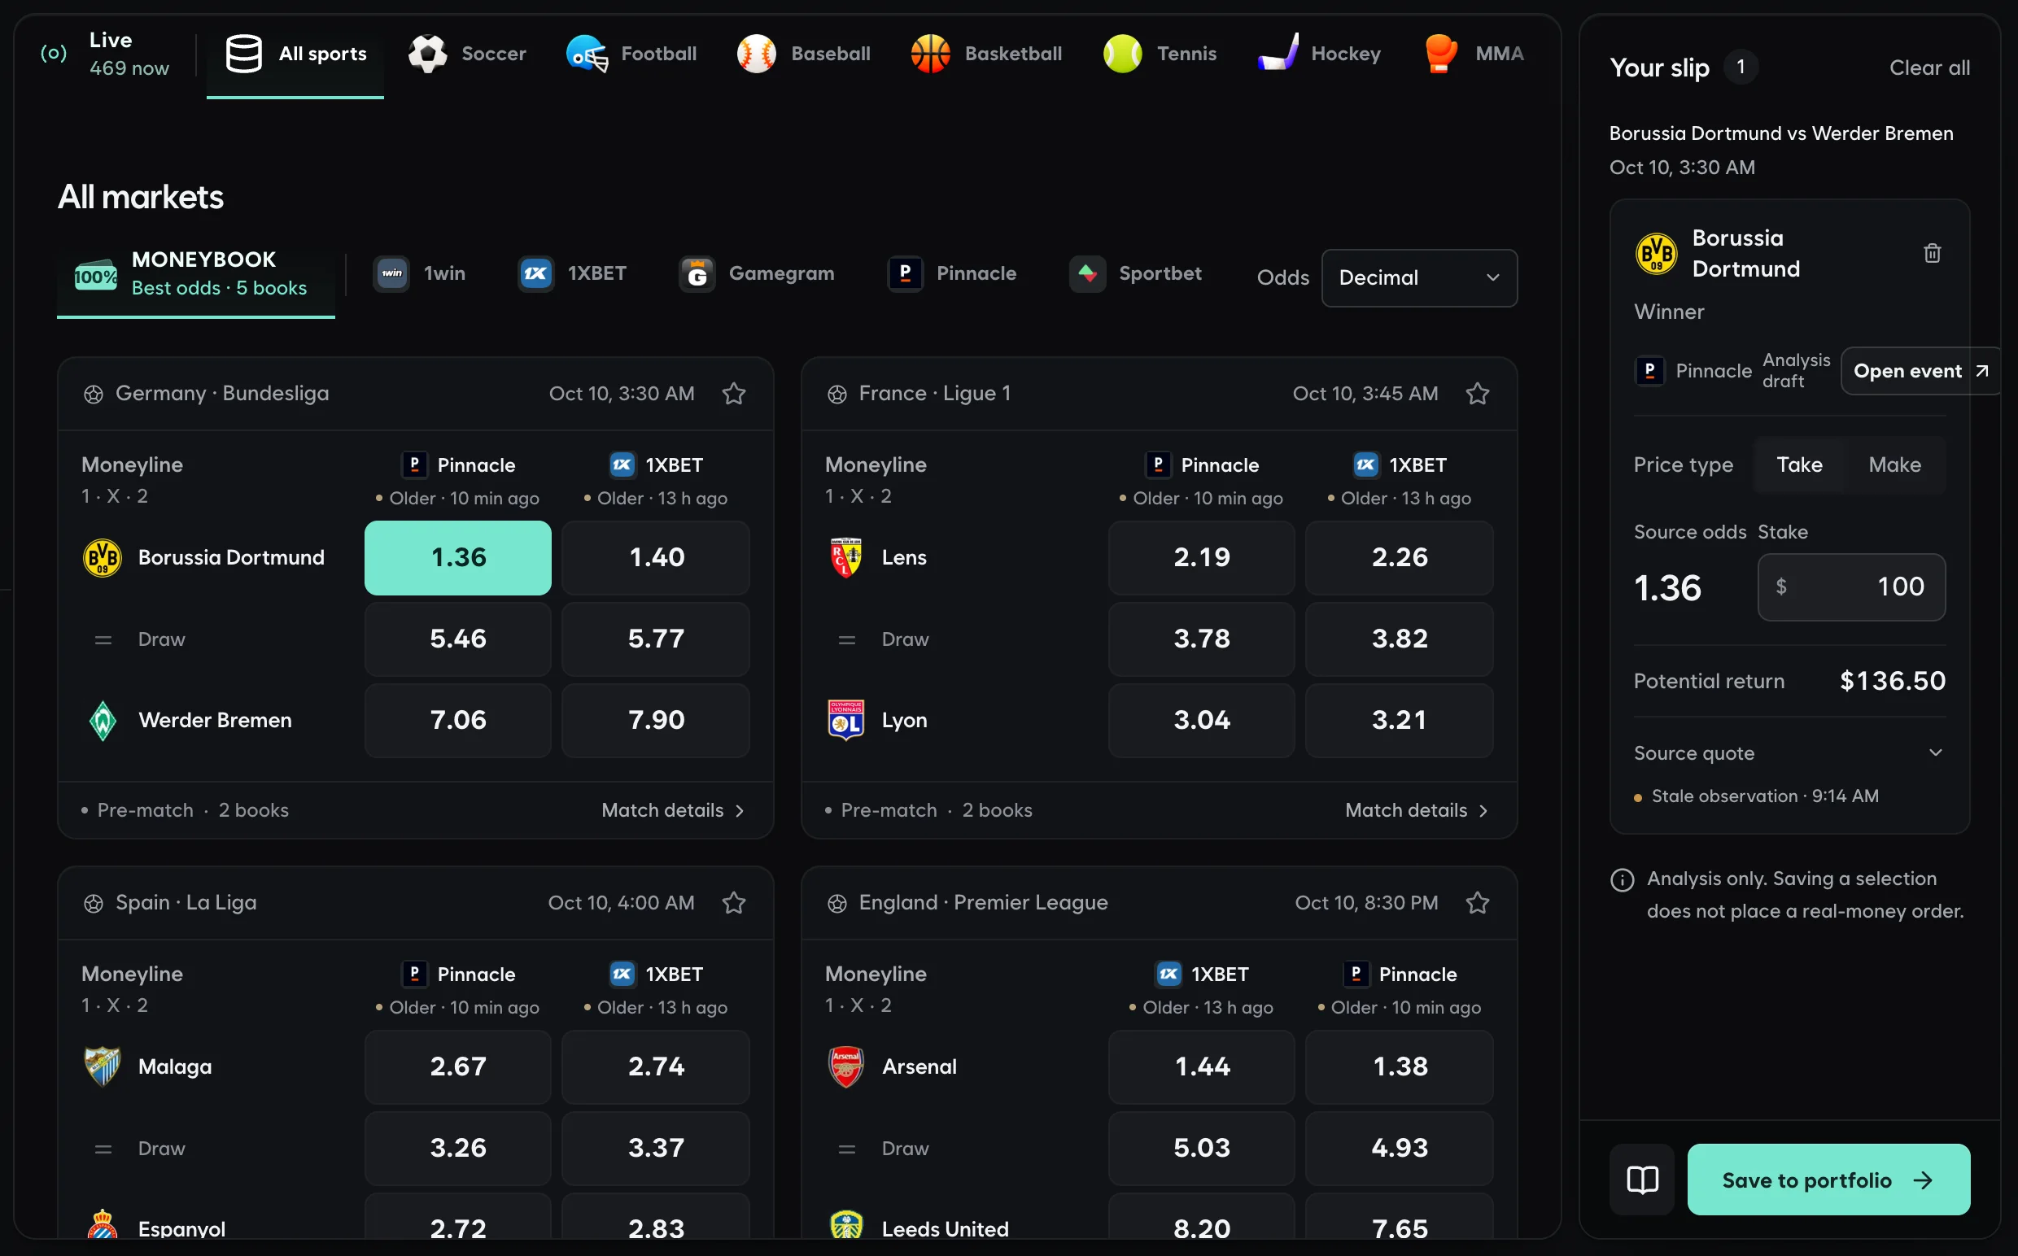Open the All sports tab
2018x1256 pixels.
point(295,54)
